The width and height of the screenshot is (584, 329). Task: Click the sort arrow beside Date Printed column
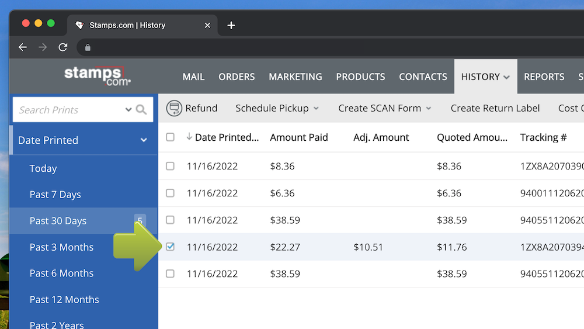click(x=189, y=137)
